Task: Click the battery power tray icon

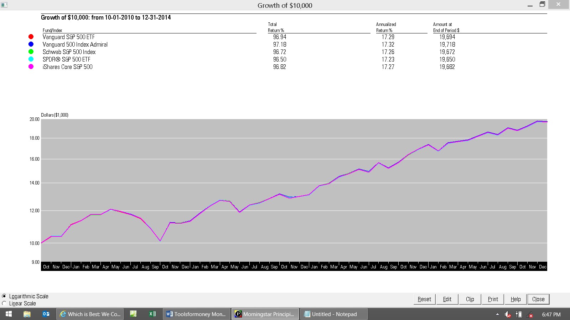Action: pyautogui.click(x=519, y=314)
